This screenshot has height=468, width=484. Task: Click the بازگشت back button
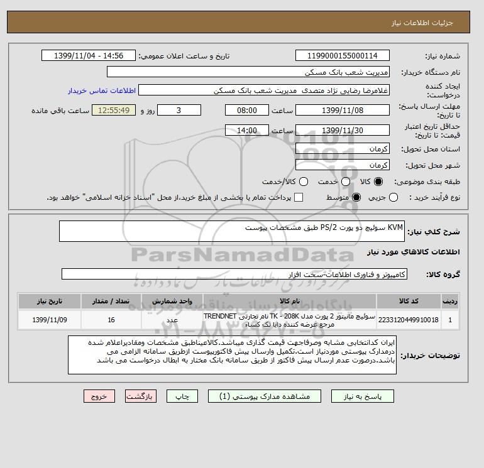coord(141,396)
